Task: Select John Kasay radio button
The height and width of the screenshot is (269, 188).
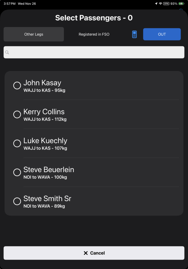Action: pyautogui.click(x=17, y=85)
